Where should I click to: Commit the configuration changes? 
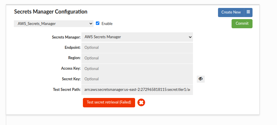click(242, 24)
